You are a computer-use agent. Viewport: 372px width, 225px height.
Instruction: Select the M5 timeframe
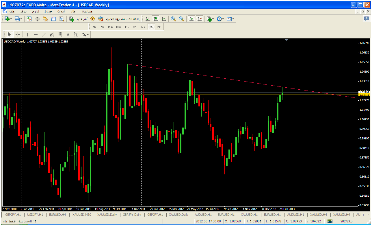[103, 27]
